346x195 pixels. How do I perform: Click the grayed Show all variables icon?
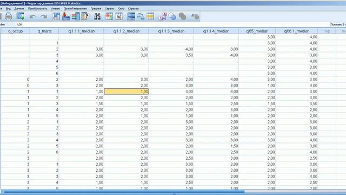182,16
